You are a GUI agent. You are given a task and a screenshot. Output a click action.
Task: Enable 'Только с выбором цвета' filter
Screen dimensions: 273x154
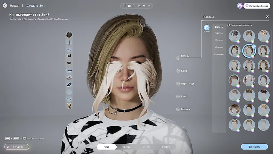tap(229, 25)
